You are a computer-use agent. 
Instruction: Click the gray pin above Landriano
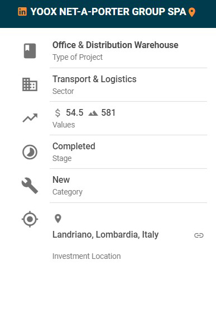point(58,219)
